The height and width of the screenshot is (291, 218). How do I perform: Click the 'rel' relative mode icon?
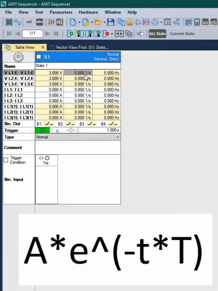[x=29, y=22]
